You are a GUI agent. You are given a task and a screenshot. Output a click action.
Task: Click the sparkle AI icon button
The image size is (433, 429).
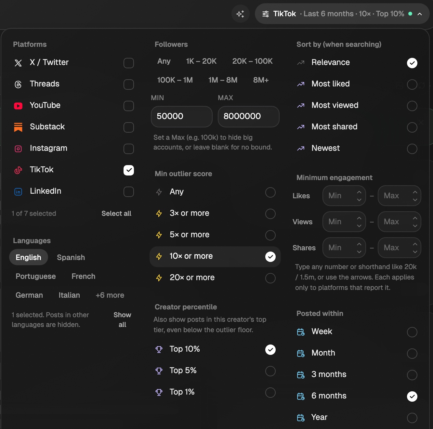pos(240,14)
